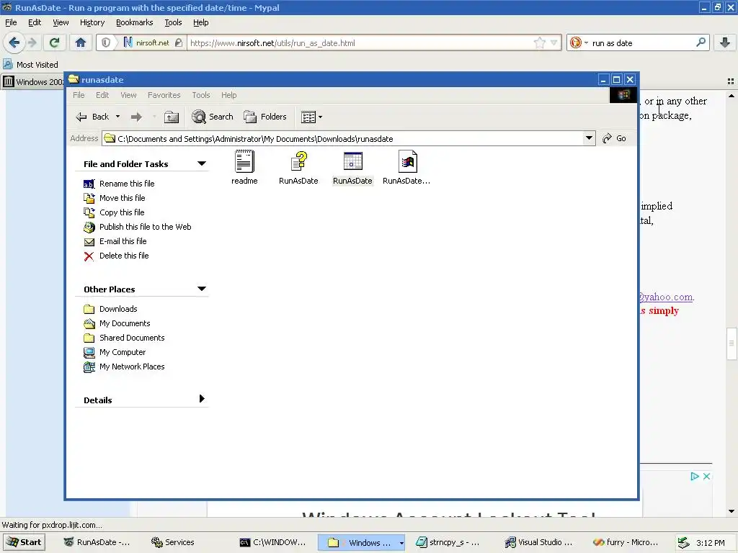This screenshot has width=738, height=553.
Task: Open My Network Places link
Action: tap(132, 367)
